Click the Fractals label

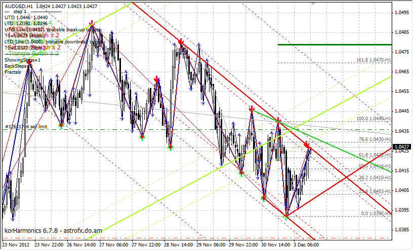tap(13, 72)
